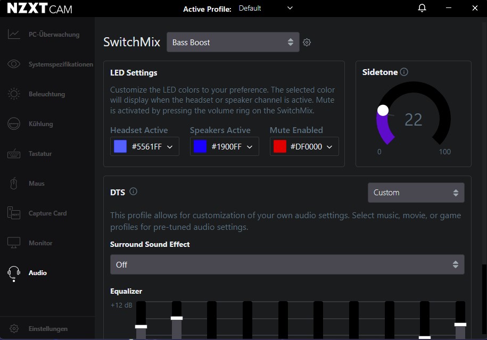
Task: Click the Sidetone 100 maximum label
Action: [x=445, y=152]
